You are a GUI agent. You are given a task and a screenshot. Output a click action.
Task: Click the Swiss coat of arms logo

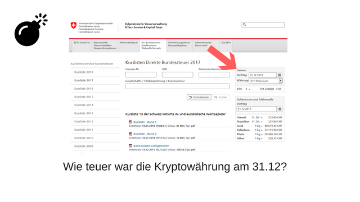(x=74, y=25)
